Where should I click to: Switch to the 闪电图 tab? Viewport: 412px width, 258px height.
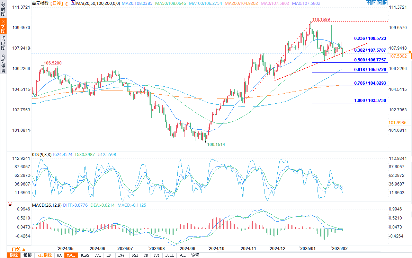click(x=3, y=43)
